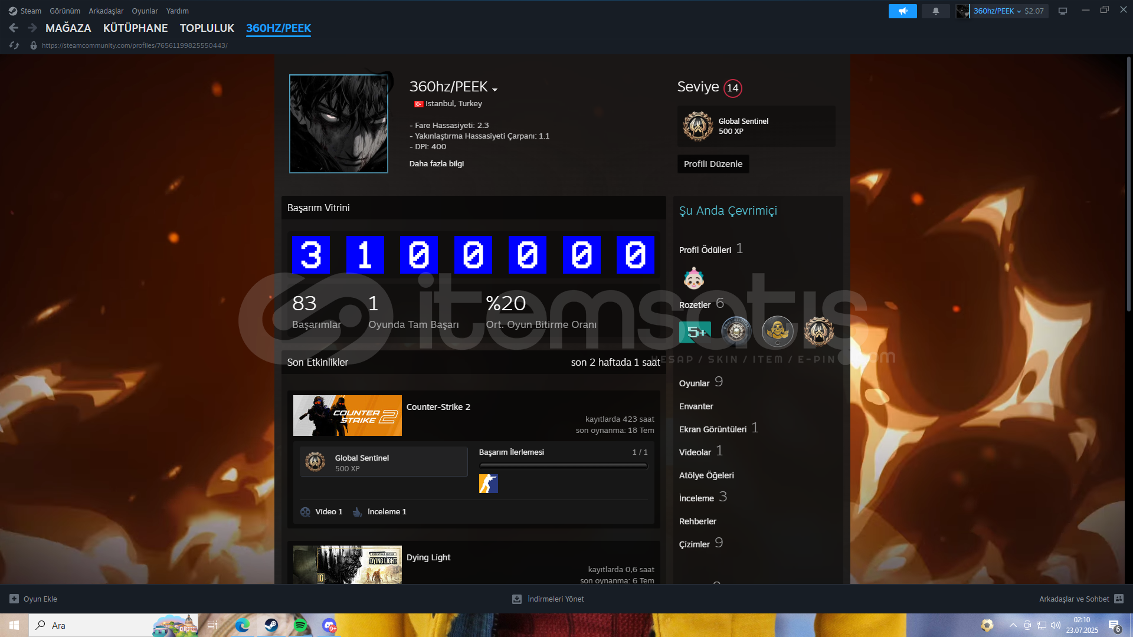Click the Başarım İlerlemesi progress bar
The height and width of the screenshot is (637, 1133).
563,466
